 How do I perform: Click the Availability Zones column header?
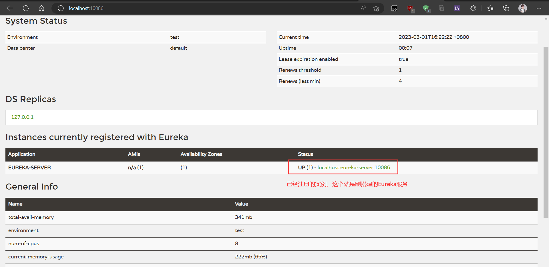[x=201, y=154]
